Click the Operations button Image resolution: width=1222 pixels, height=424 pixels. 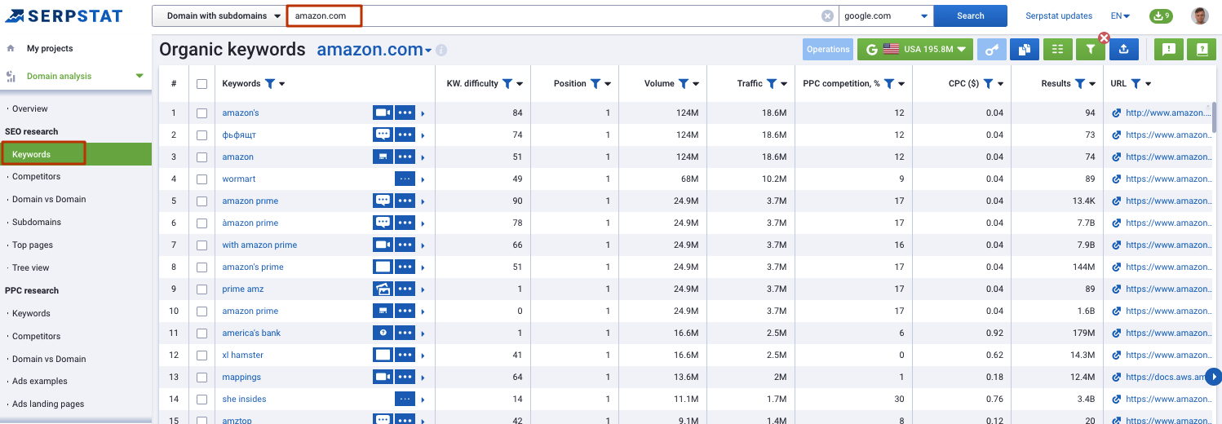coord(828,50)
